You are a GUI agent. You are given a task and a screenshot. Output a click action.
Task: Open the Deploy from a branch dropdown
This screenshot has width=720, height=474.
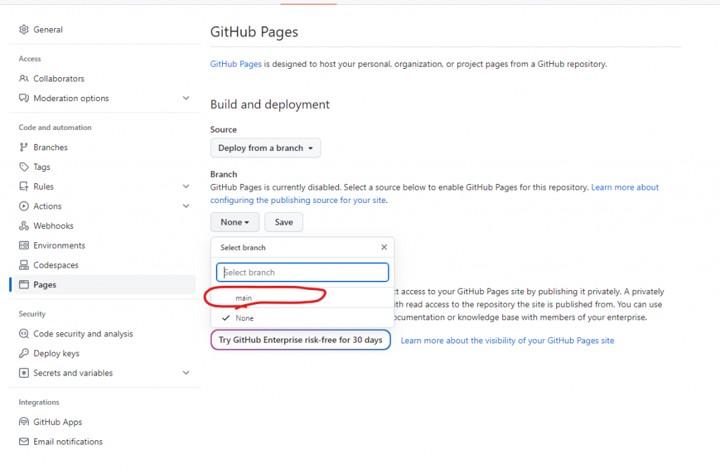tap(265, 148)
